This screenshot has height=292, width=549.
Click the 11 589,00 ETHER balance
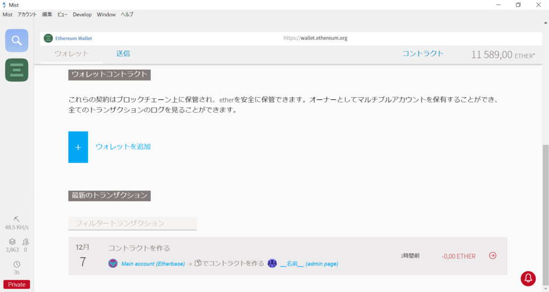tap(503, 55)
